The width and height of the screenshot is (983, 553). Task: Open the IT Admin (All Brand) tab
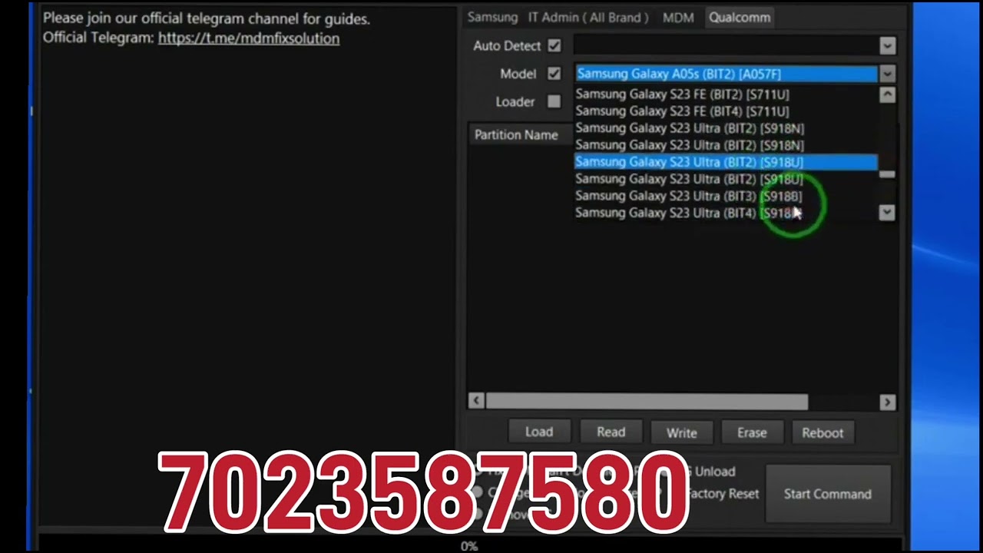point(588,17)
